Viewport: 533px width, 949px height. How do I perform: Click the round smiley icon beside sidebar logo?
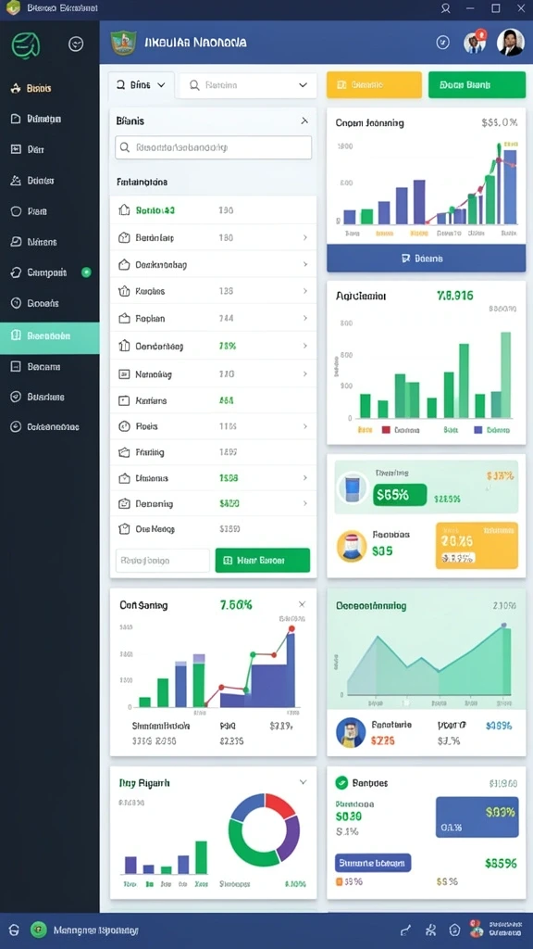(76, 44)
